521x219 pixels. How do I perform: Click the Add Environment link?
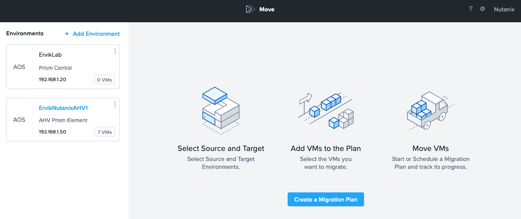click(96, 34)
